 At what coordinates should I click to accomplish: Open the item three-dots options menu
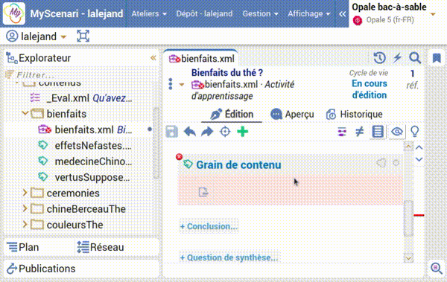point(171,84)
